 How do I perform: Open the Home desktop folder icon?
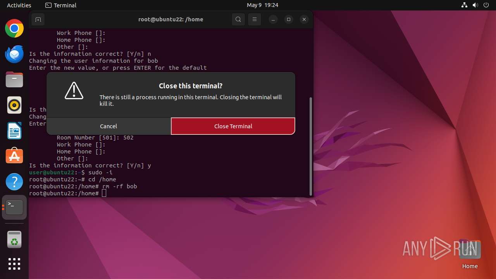(x=470, y=254)
